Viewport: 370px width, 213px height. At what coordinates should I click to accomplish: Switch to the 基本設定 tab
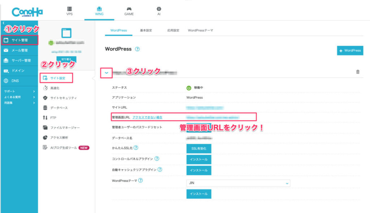click(146, 31)
